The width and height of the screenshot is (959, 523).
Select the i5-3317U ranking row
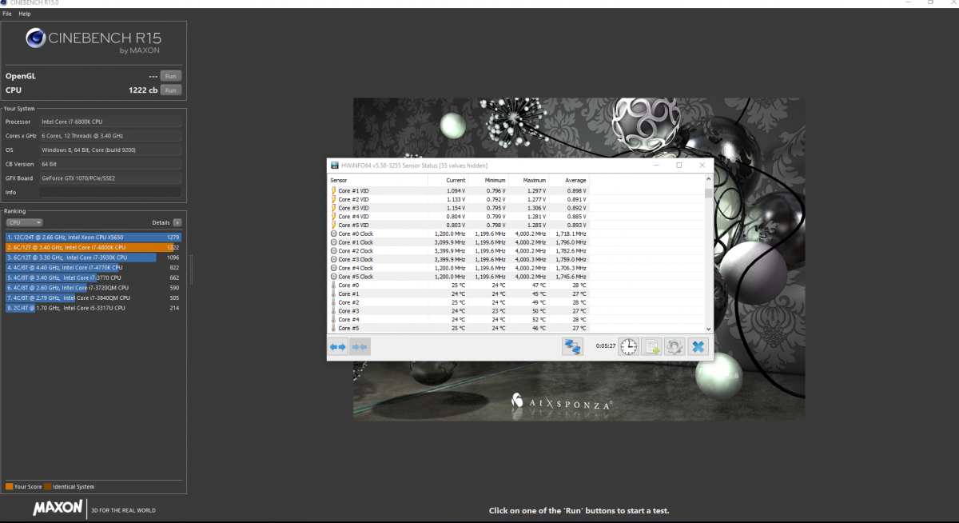[94, 307]
